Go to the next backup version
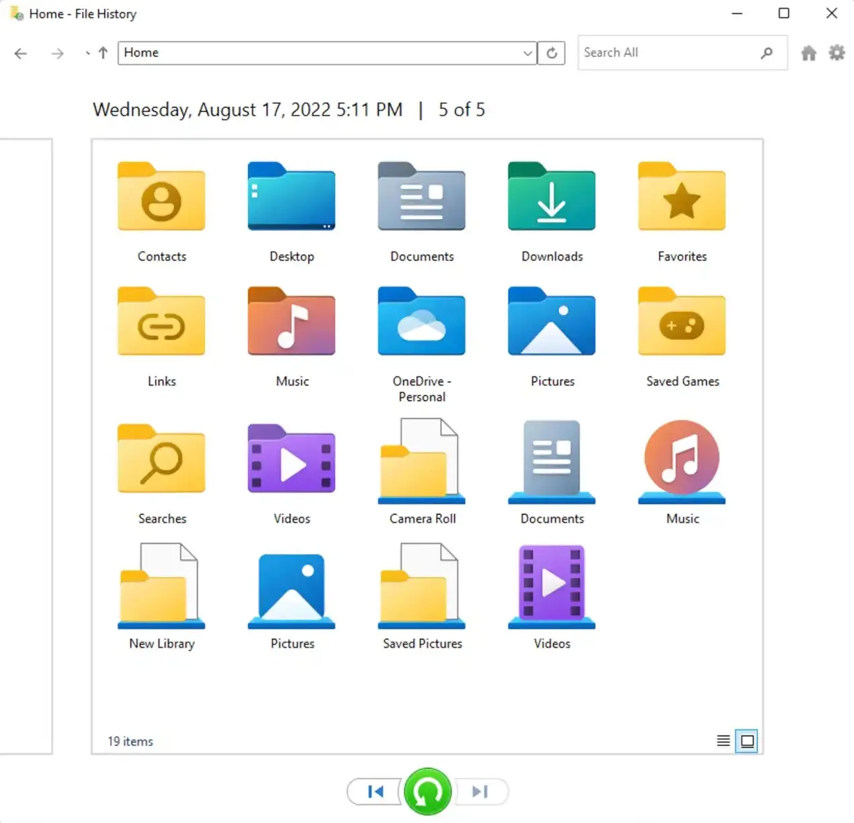This screenshot has width=854, height=823. point(481,791)
